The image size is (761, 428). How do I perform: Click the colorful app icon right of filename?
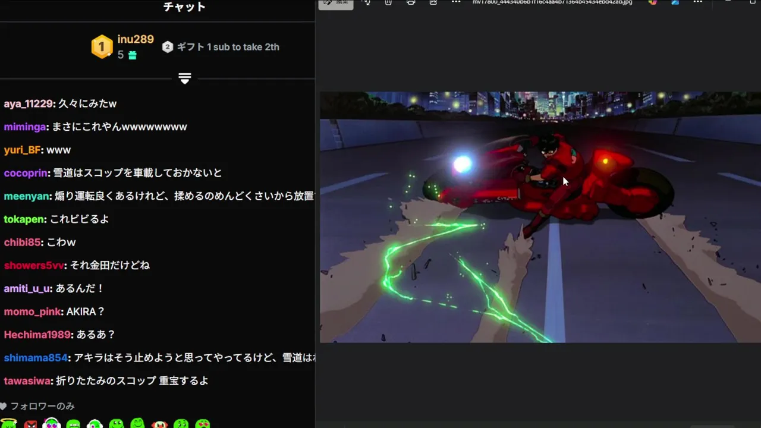(653, 2)
